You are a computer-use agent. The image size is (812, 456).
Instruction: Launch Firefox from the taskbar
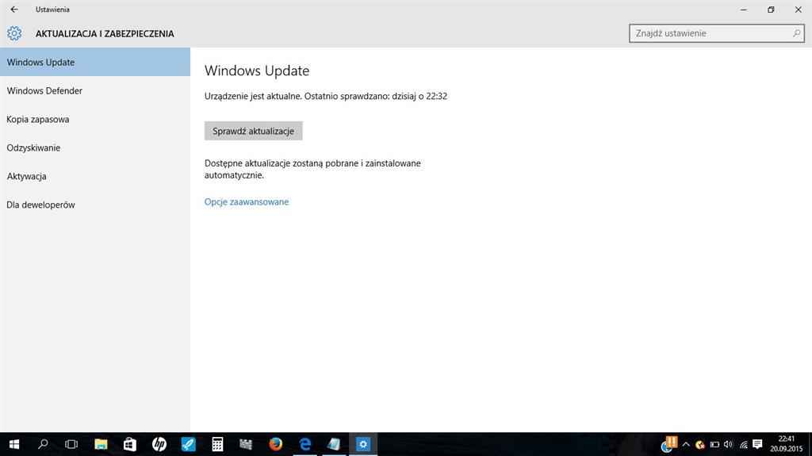tap(275, 444)
